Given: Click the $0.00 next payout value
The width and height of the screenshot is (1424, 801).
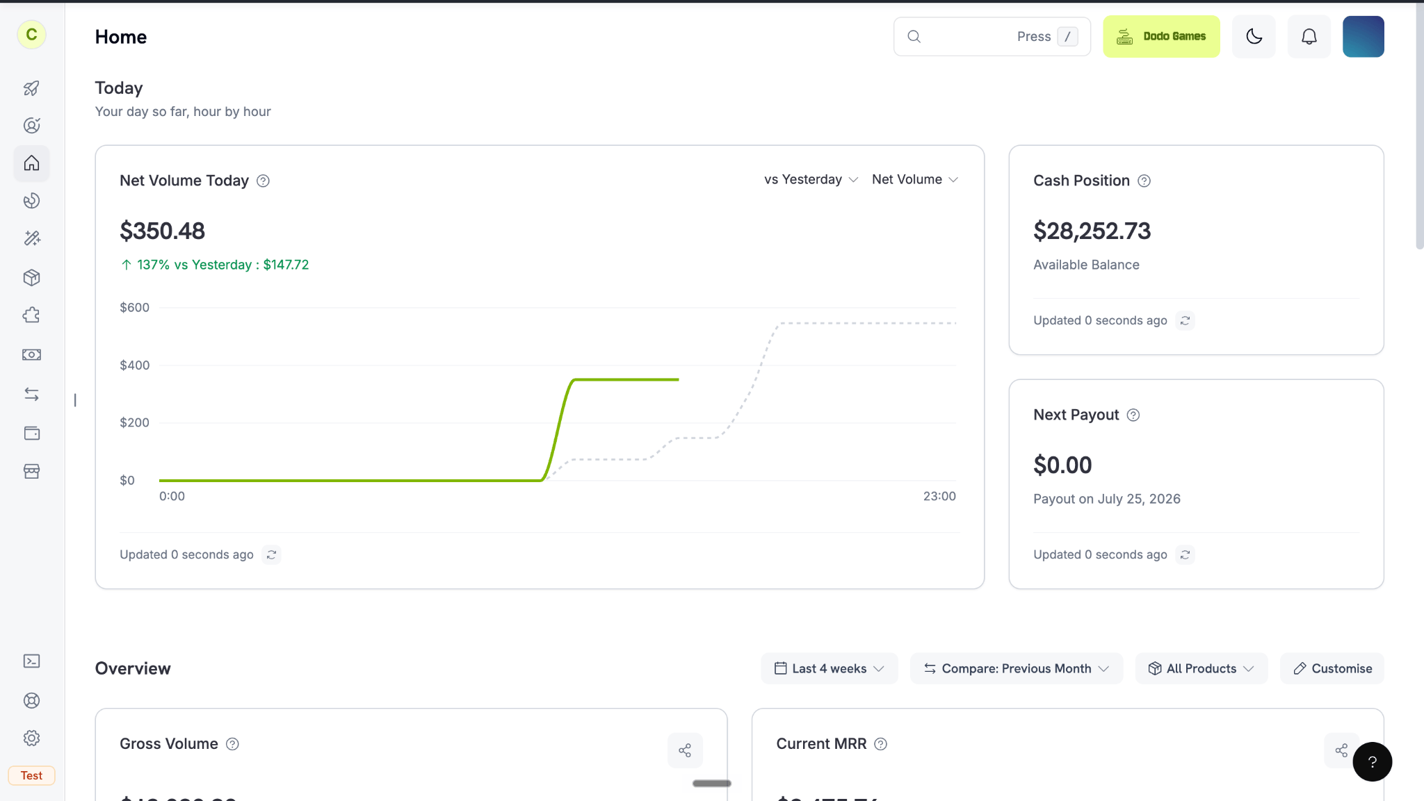Looking at the screenshot, I should [1062, 465].
